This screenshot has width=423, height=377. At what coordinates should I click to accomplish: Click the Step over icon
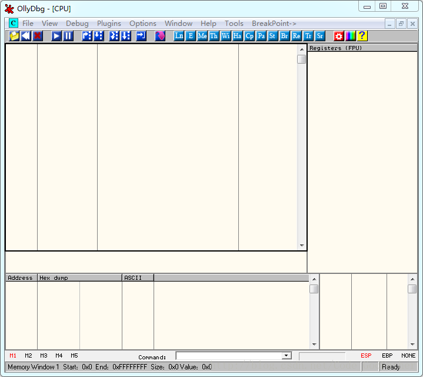point(99,36)
